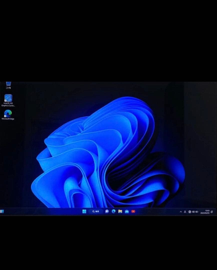Open Microsoft Store from the taskbar

[x=127, y=211]
